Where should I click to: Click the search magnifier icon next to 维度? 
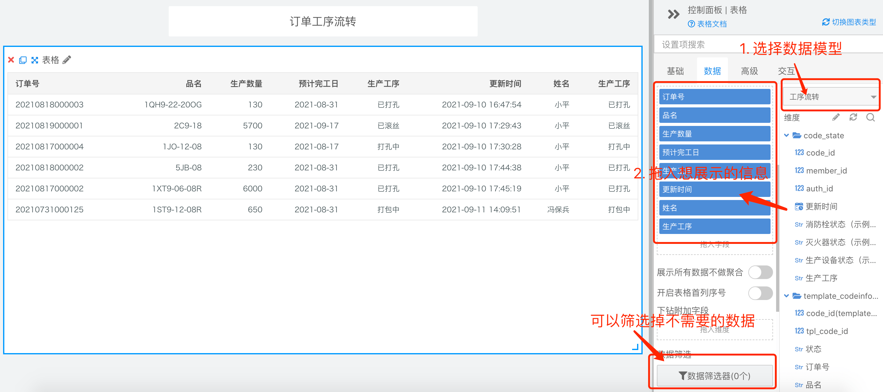click(870, 117)
